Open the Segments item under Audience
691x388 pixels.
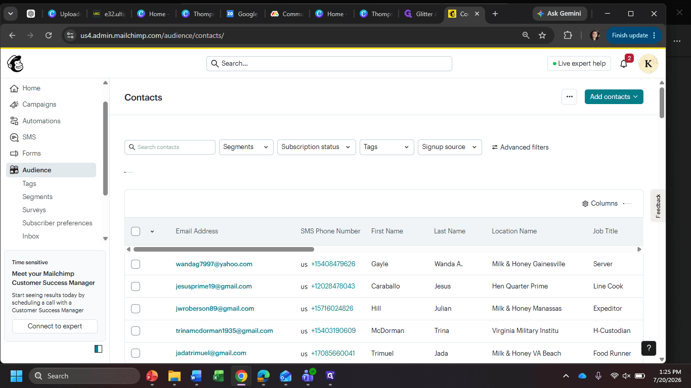click(x=37, y=197)
